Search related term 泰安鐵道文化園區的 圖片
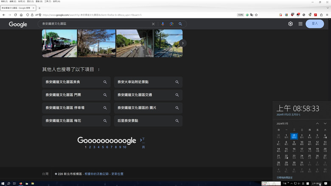 pos(148,108)
